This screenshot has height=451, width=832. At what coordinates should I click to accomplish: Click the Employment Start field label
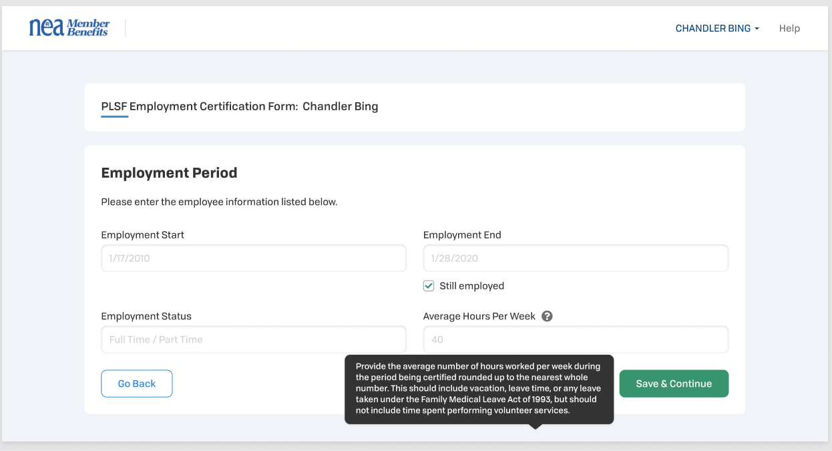[x=142, y=235]
